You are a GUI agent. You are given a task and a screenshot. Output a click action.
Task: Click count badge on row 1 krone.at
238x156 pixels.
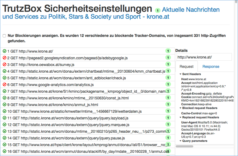click(168, 51)
